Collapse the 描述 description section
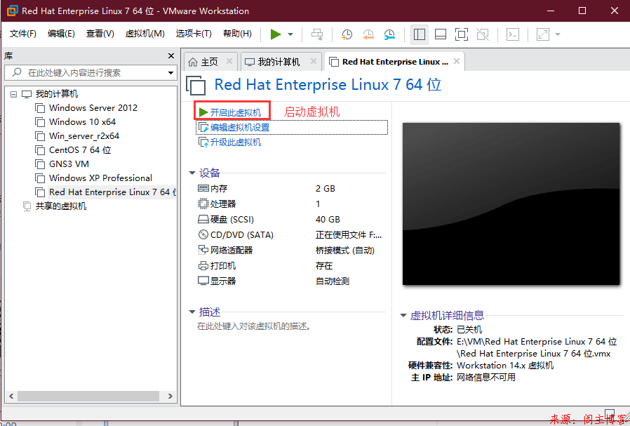The height and width of the screenshot is (426, 630). click(192, 312)
